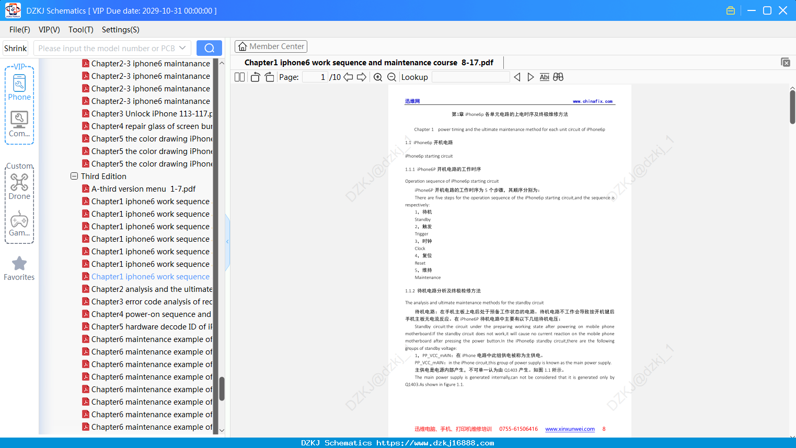Viewport: 796px width, 448px height.
Task: Open the Settings(S) menu
Action: (x=121, y=30)
